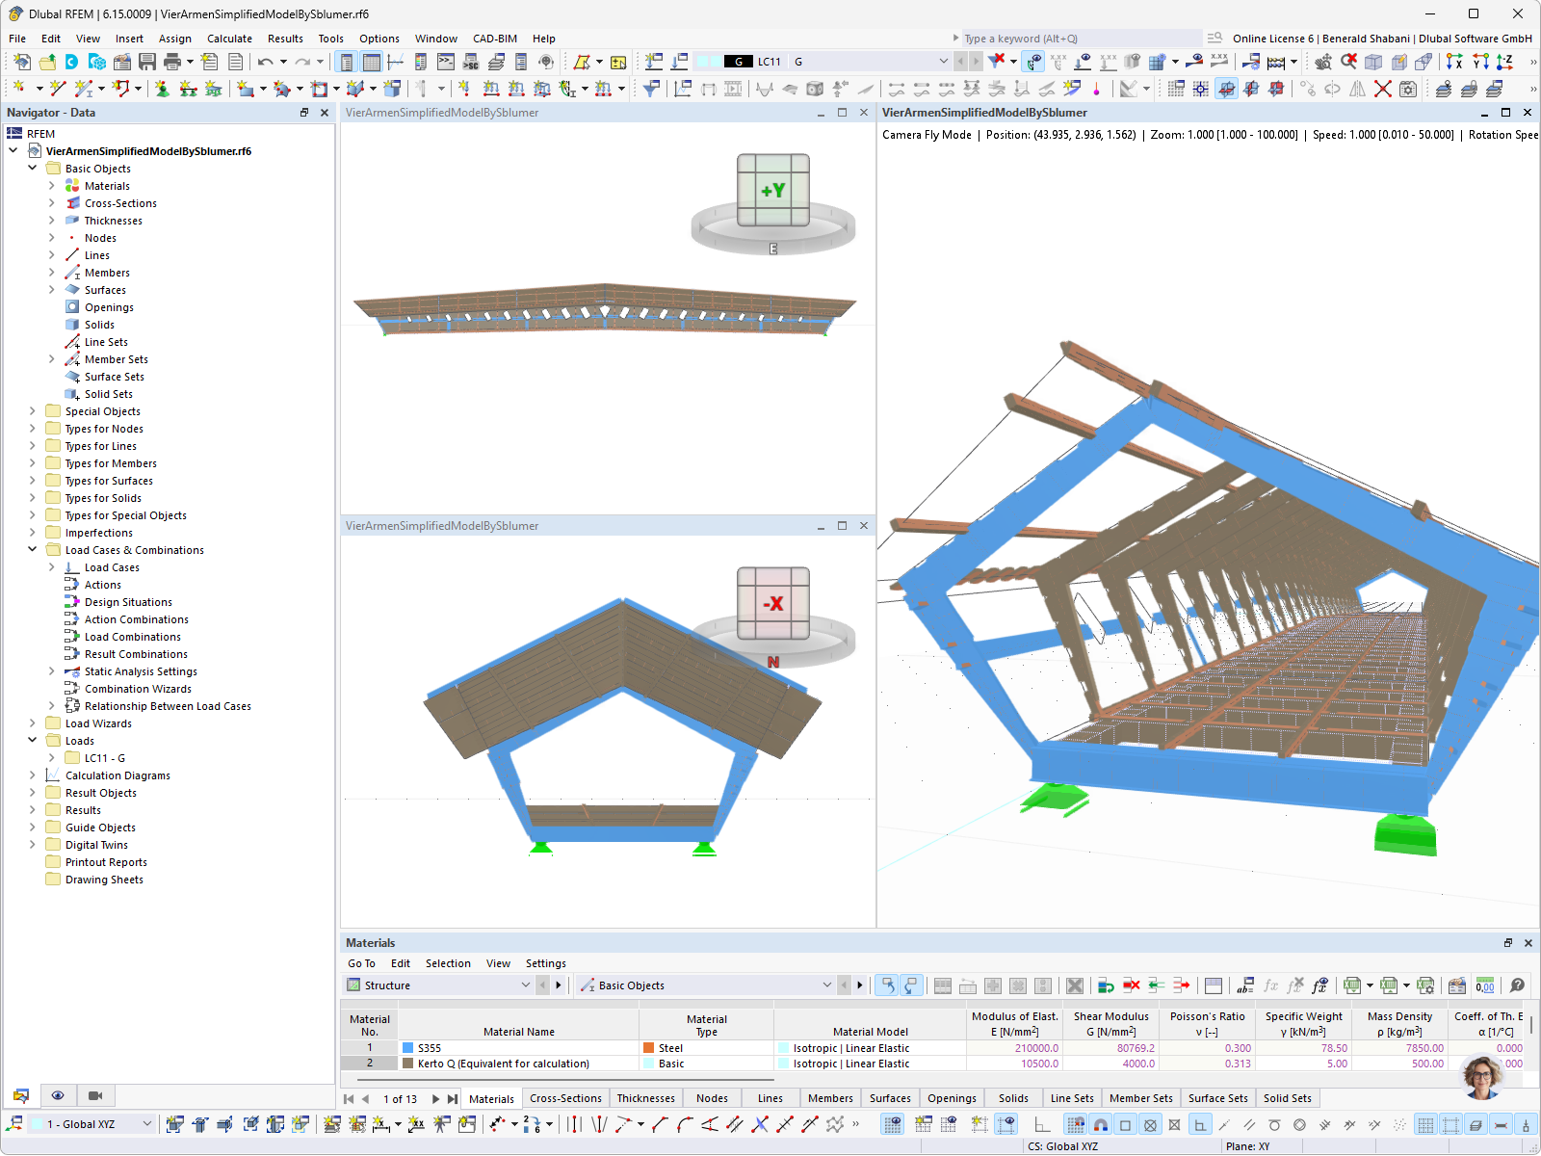Open the Dlubal Center blue C icon
The height and width of the screenshot is (1156, 1541).
[72, 62]
